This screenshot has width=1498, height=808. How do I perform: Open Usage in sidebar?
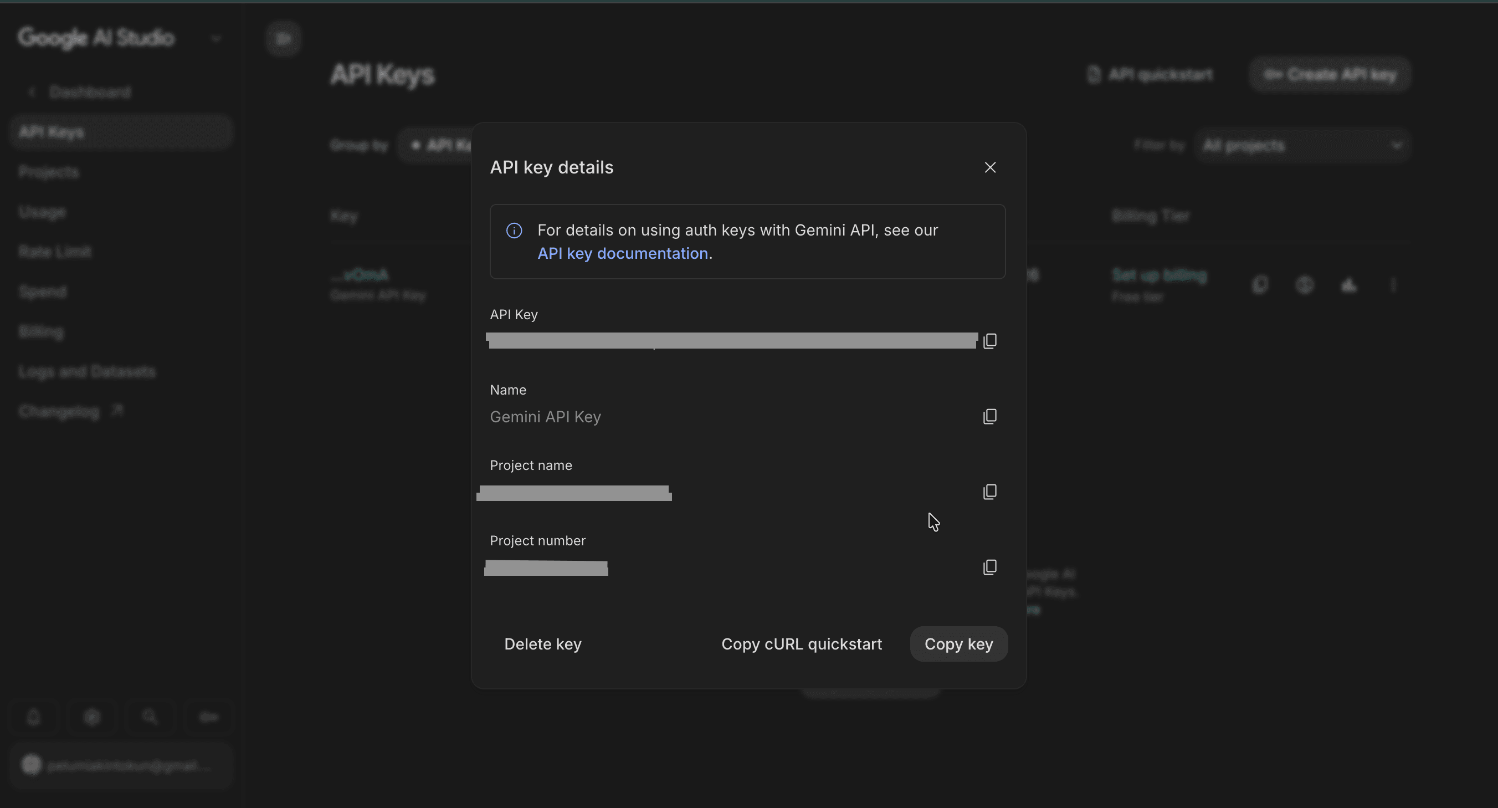pos(42,212)
